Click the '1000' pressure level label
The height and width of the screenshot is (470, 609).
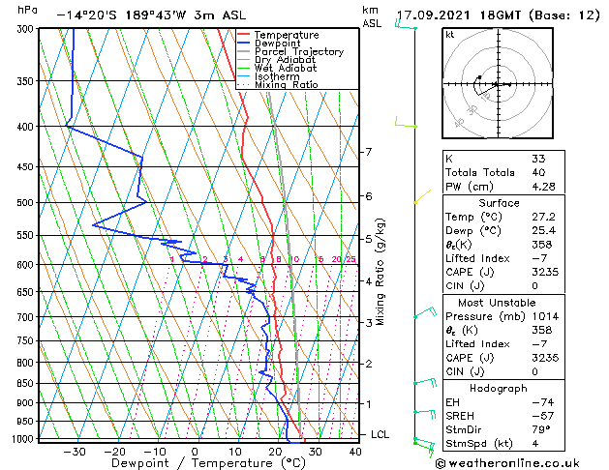pyautogui.click(x=25, y=439)
